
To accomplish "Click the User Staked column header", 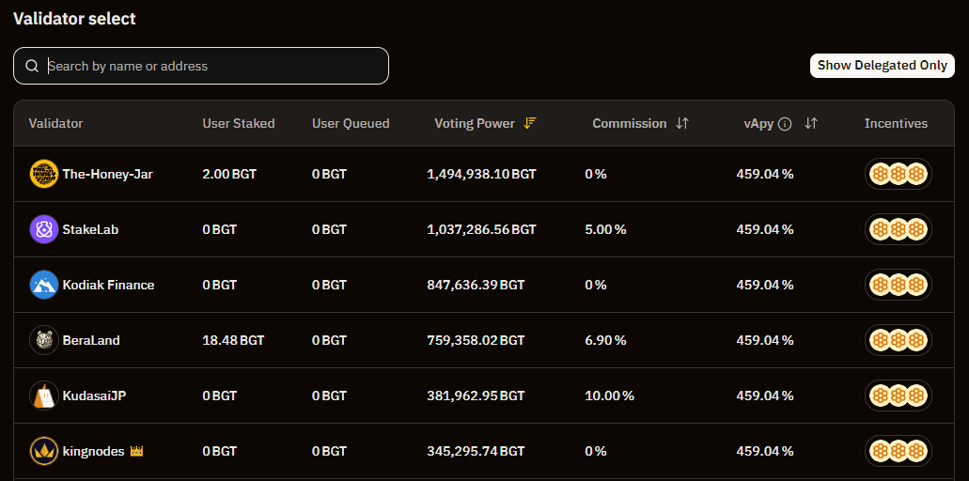I will [x=239, y=123].
